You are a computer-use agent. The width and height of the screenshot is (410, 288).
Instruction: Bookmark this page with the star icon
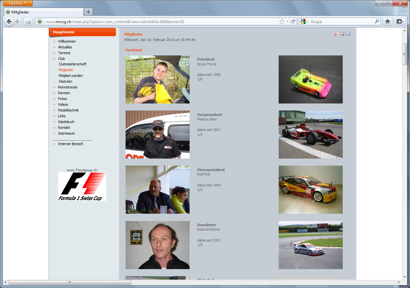[282, 21]
